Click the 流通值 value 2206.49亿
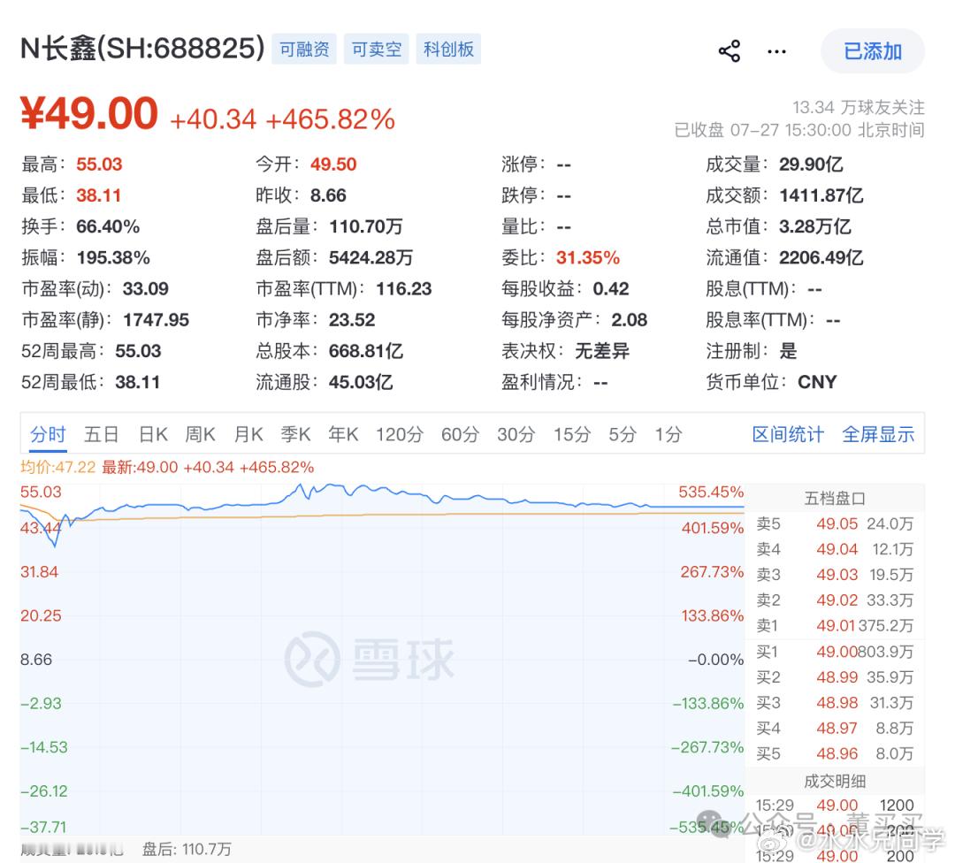Viewport: 955px width, 863px height. coord(821,257)
